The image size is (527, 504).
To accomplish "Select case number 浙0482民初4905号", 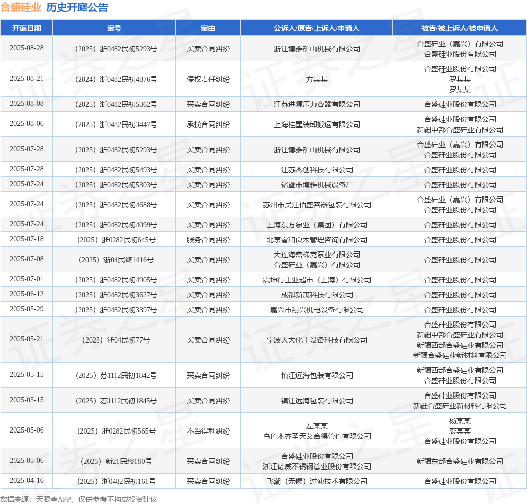I will pos(116,280).
